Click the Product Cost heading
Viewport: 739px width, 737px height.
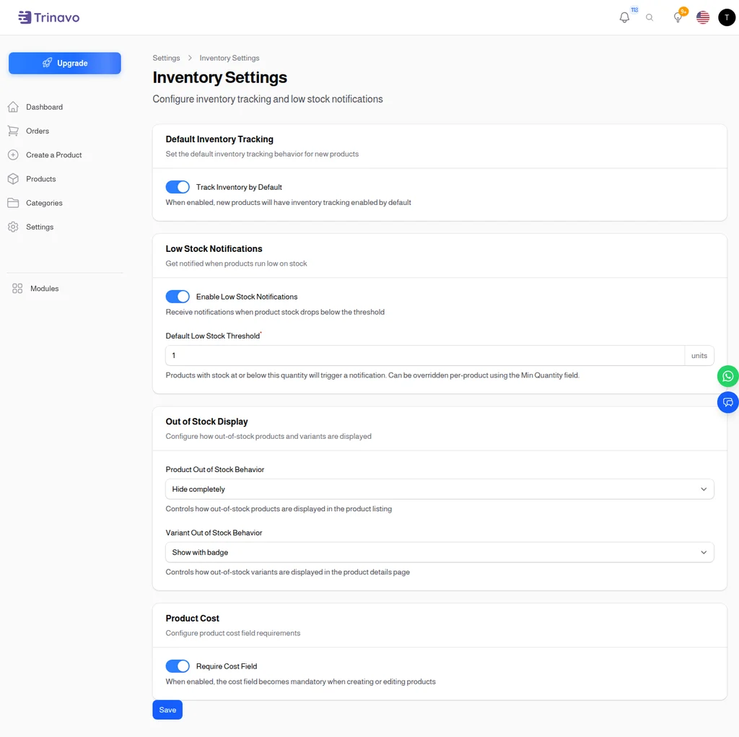click(x=192, y=618)
